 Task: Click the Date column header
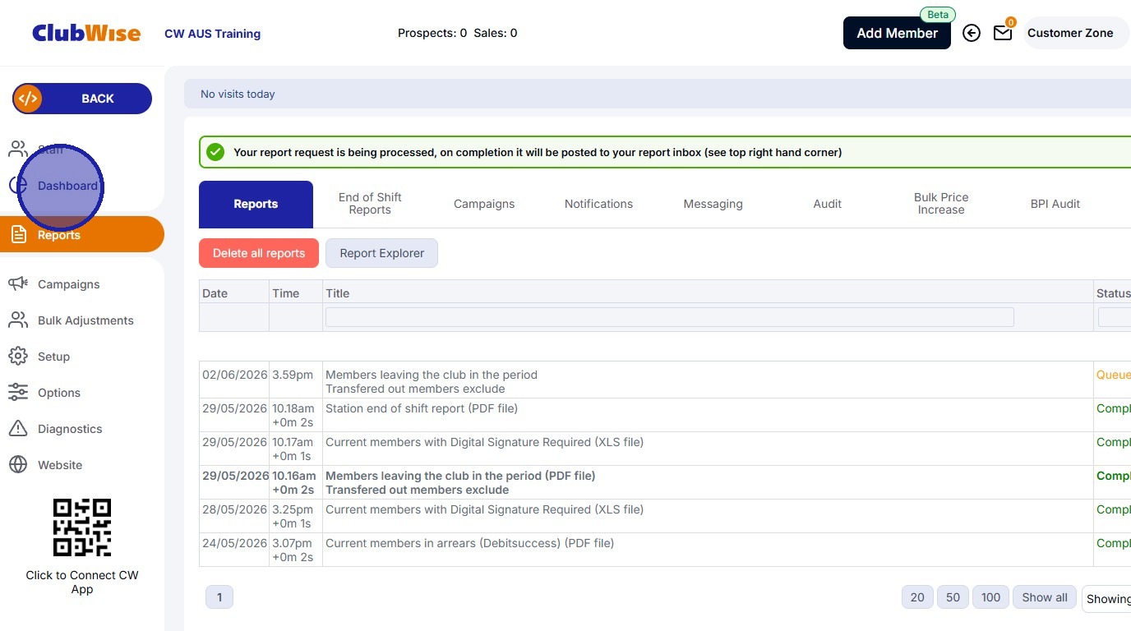tap(215, 293)
